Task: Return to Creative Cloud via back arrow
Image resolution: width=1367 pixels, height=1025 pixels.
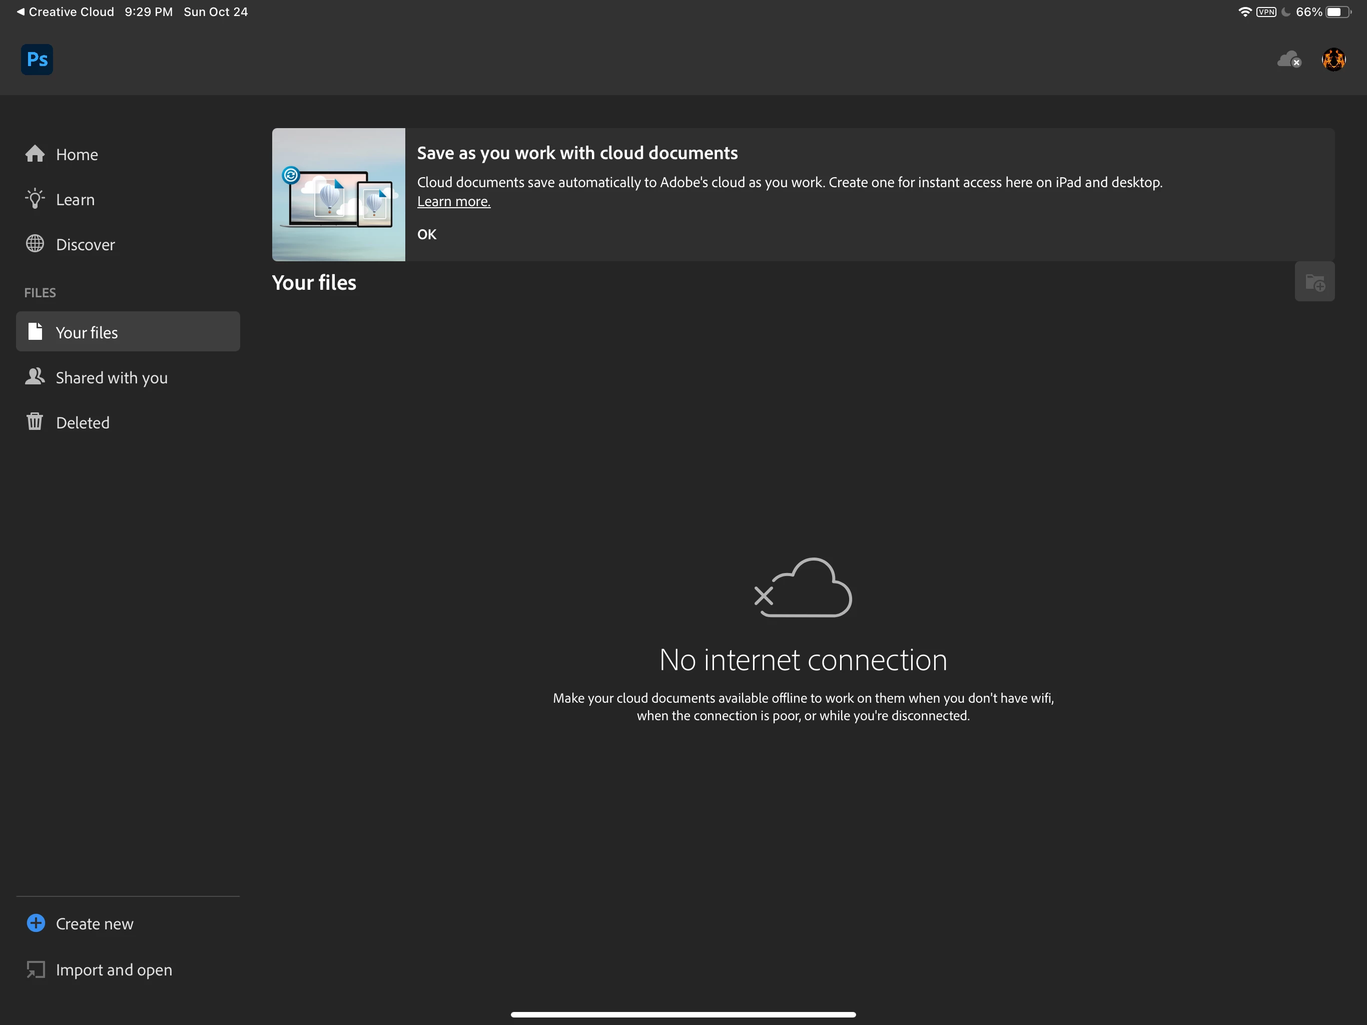Action: 65,12
